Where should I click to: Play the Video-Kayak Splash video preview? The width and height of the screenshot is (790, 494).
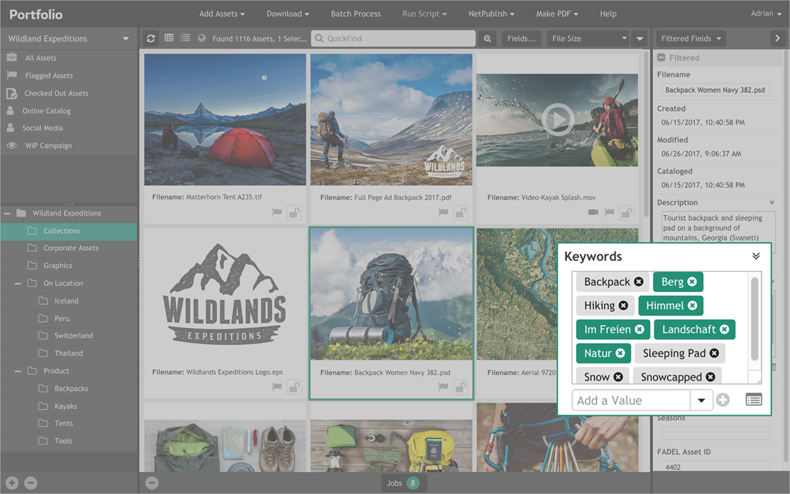[558, 120]
